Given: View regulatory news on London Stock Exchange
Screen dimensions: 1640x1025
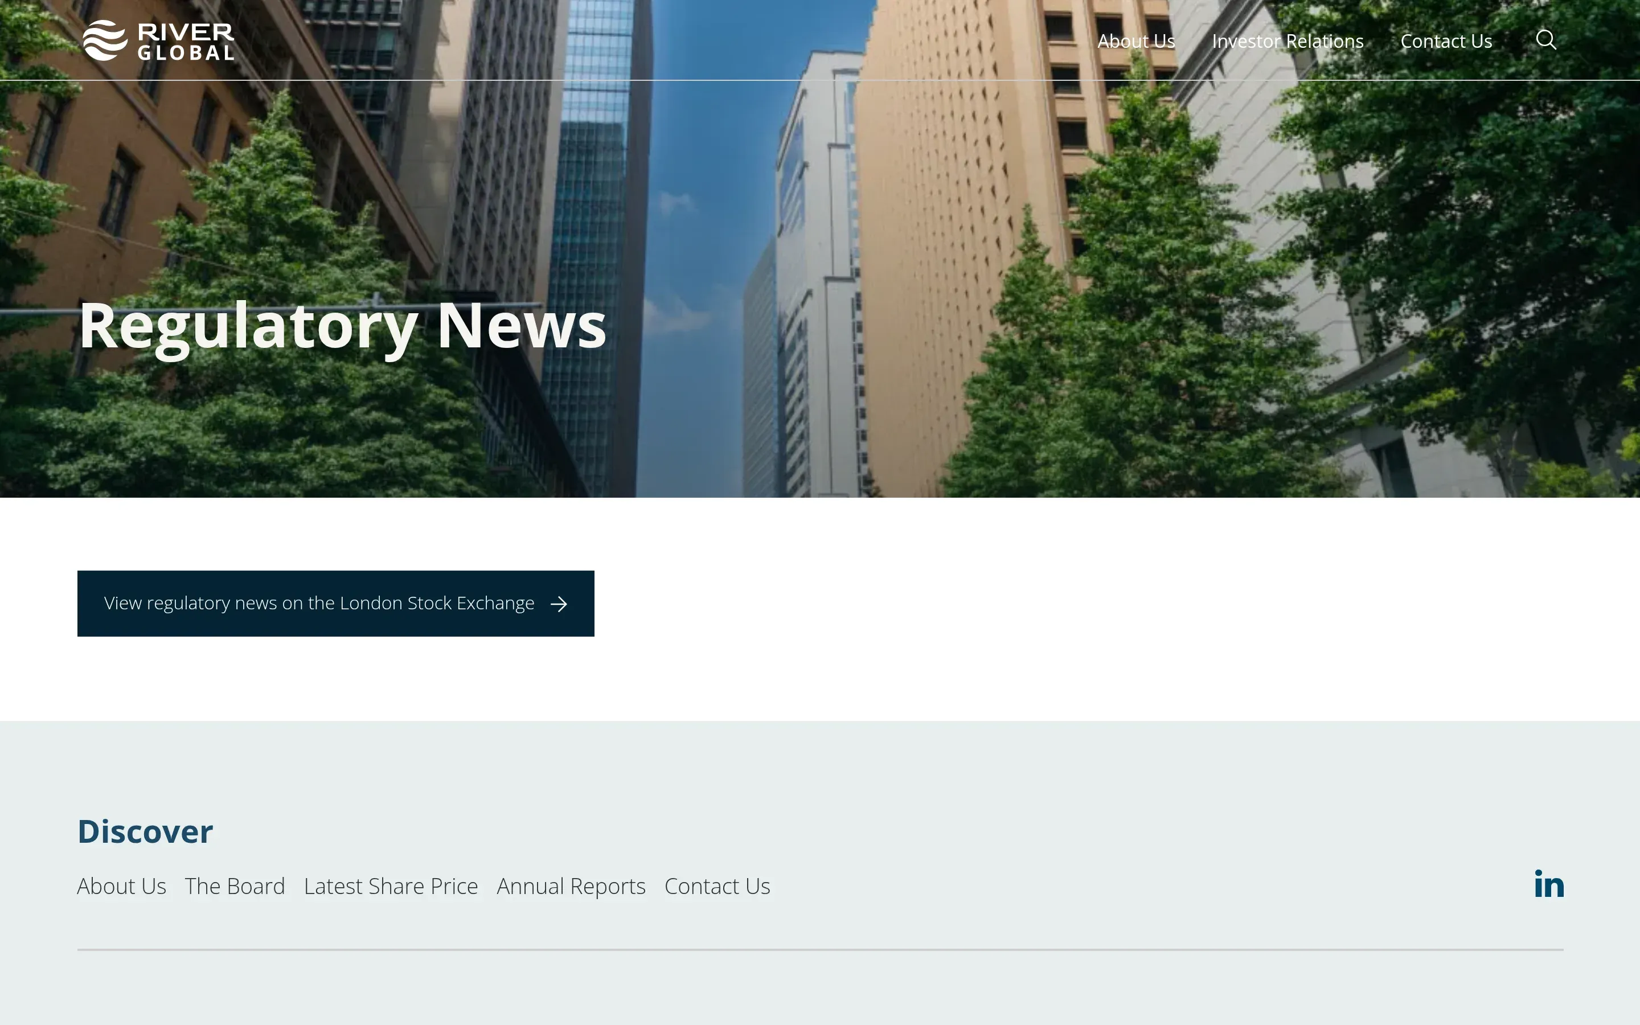Looking at the screenshot, I should [x=335, y=604].
